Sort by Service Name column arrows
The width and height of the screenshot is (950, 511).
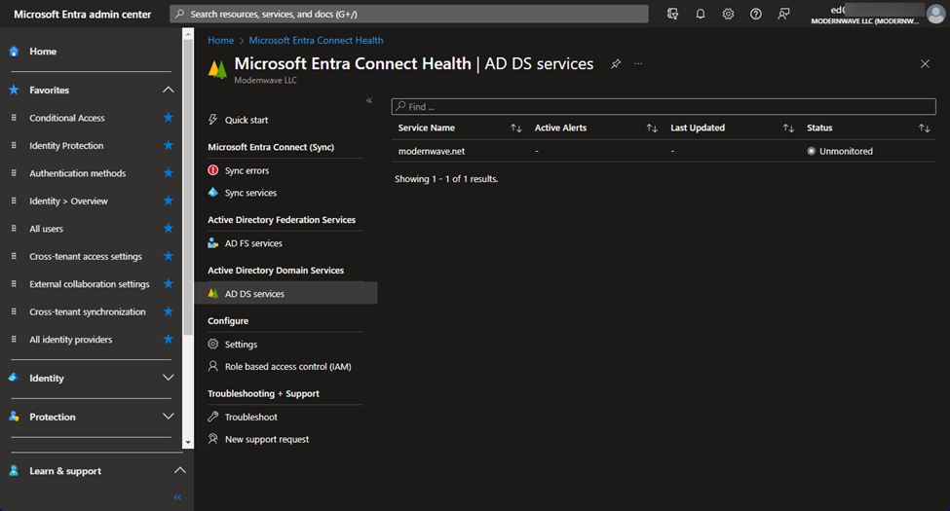tap(516, 128)
